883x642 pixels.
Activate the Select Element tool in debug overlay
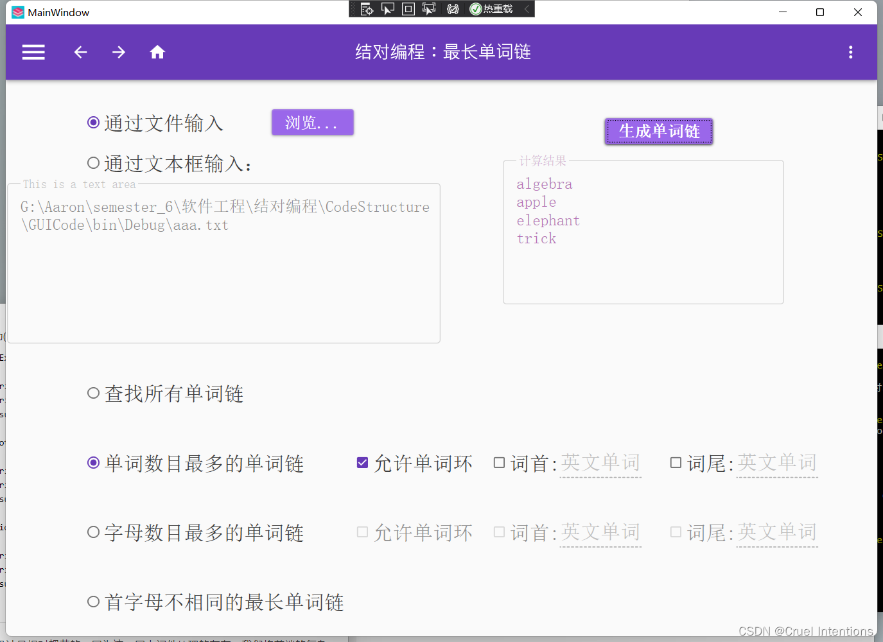(387, 8)
